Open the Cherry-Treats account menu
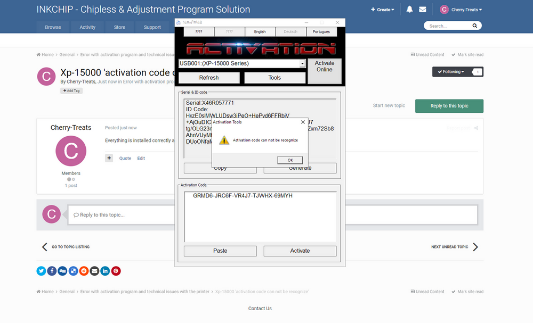This screenshot has width=533, height=323. pyautogui.click(x=461, y=10)
